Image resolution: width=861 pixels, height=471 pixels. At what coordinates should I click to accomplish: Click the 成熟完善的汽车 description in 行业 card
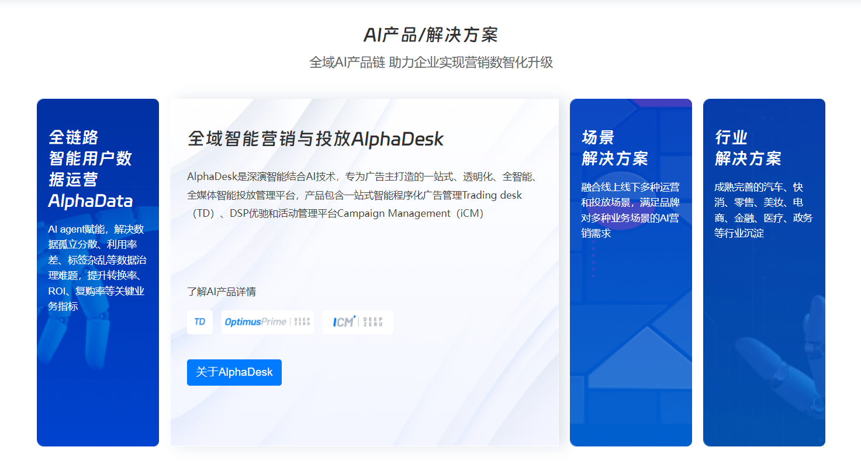click(x=763, y=210)
